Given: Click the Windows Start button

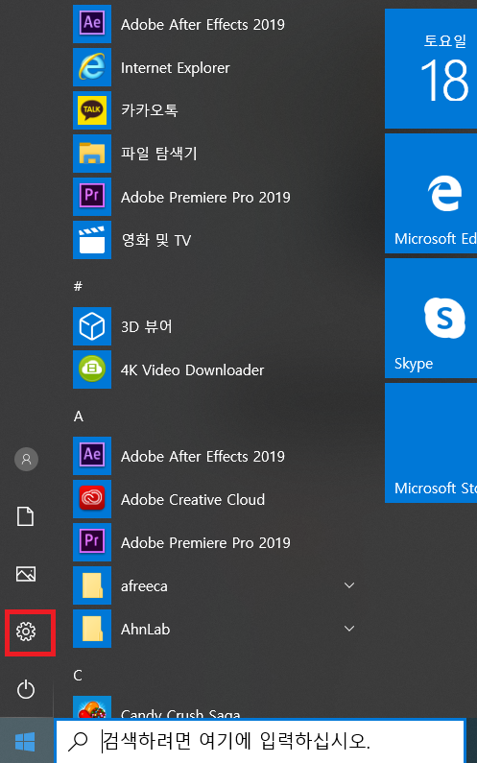Looking at the screenshot, I should (x=25, y=742).
